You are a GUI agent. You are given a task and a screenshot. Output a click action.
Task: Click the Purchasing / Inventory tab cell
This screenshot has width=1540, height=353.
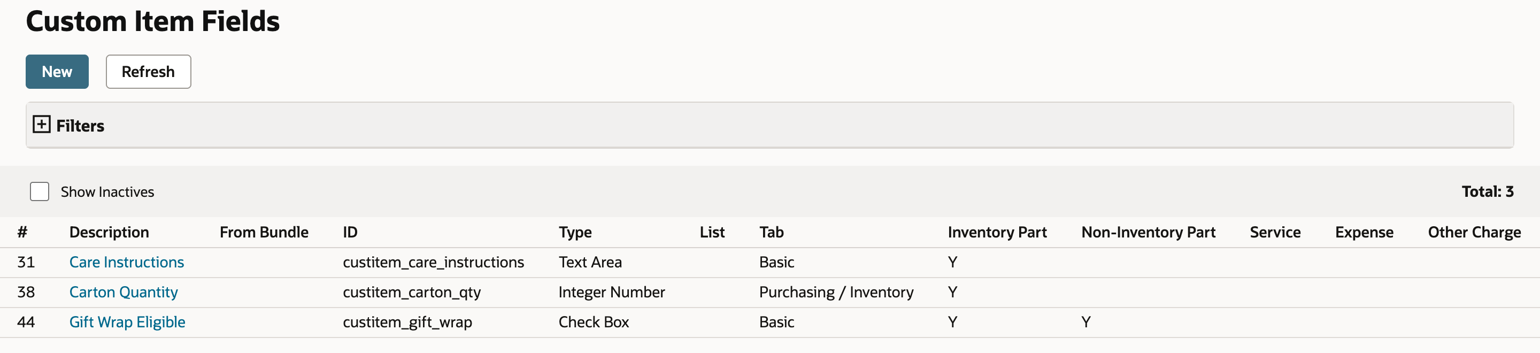coord(836,292)
